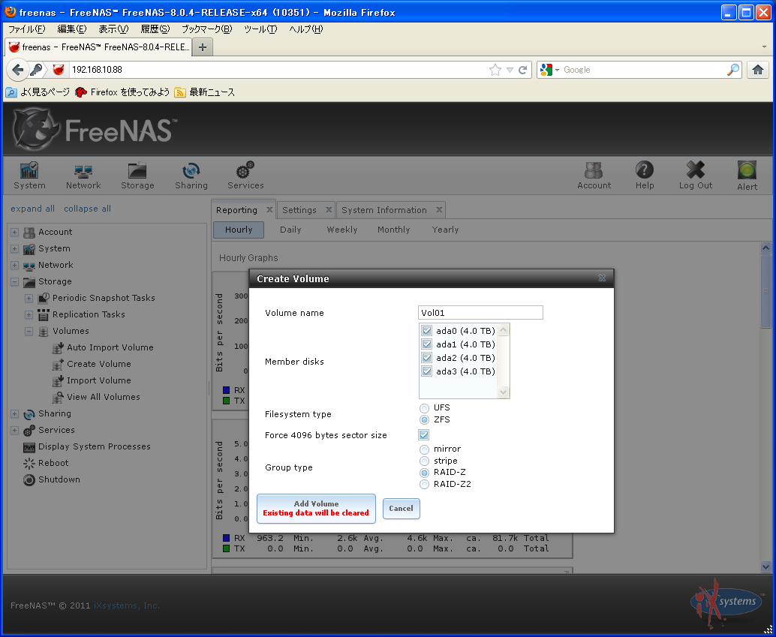Click the Auto Import Volume icon
Viewport: 776px width, 637px height.
pyautogui.click(x=58, y=347)
